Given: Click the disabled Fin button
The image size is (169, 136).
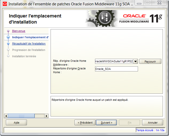Looking at the screenshot, I should point(129,123).
